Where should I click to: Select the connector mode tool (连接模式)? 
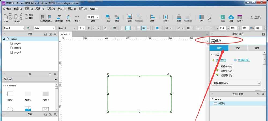(x=59, y=17)
